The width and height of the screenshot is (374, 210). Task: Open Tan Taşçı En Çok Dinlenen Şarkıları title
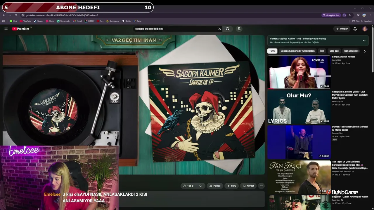[350, 165]
